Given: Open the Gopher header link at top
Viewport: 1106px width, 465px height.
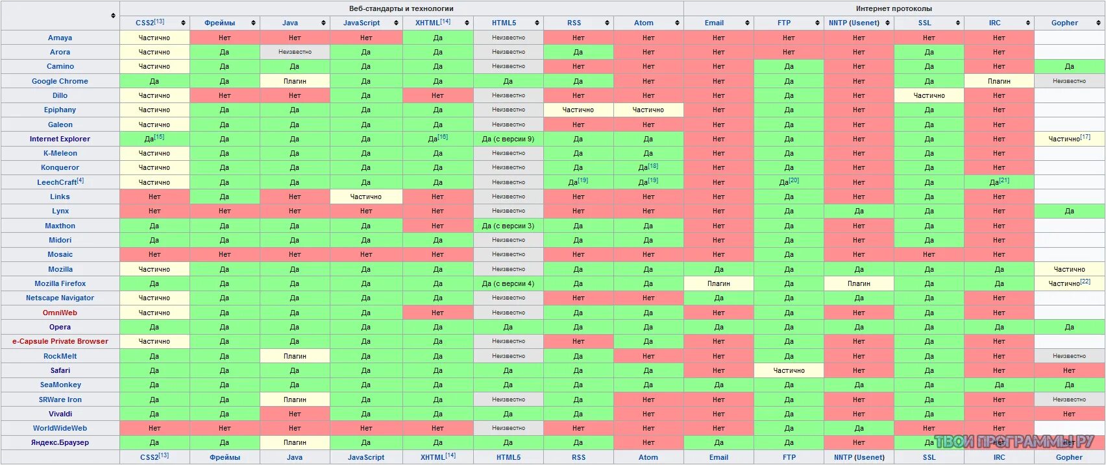Looking at the screenshot, I should [1064, 23].
